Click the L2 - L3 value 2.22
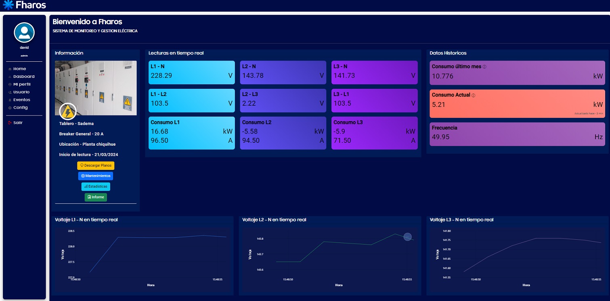 pos(249,103)
